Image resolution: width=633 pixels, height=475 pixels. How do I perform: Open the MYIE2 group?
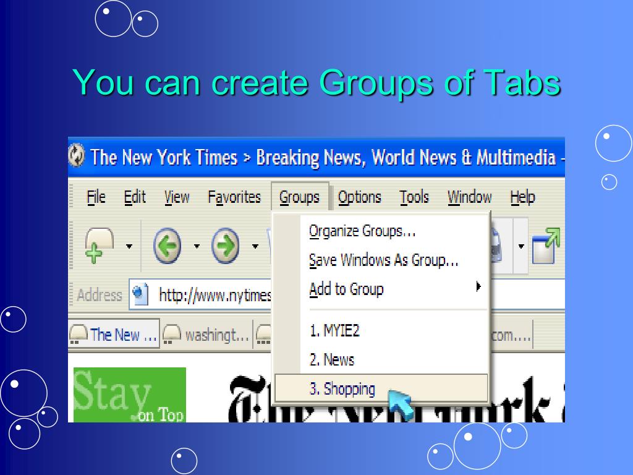coord(381,330)
